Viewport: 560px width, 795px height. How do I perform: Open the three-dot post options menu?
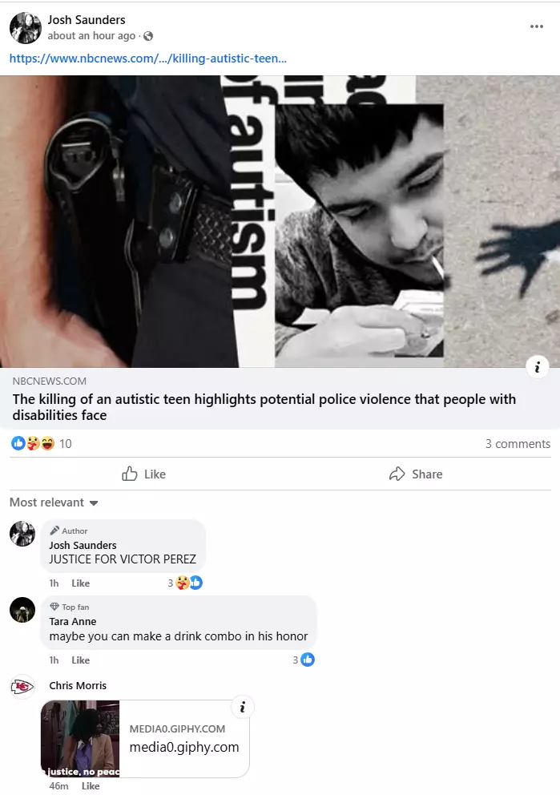(536, 26)
